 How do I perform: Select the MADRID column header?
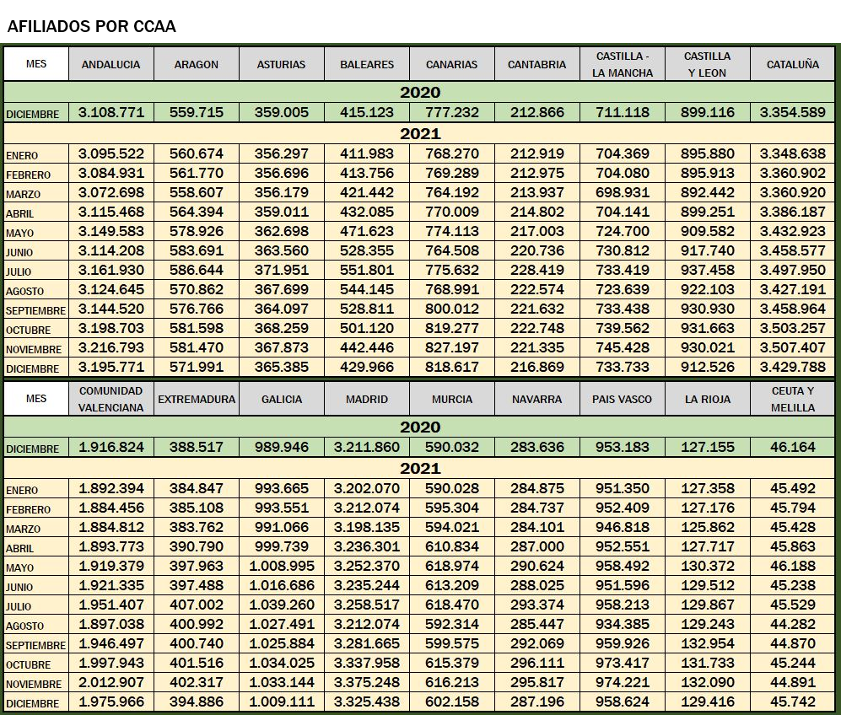[x=367, y=399]
